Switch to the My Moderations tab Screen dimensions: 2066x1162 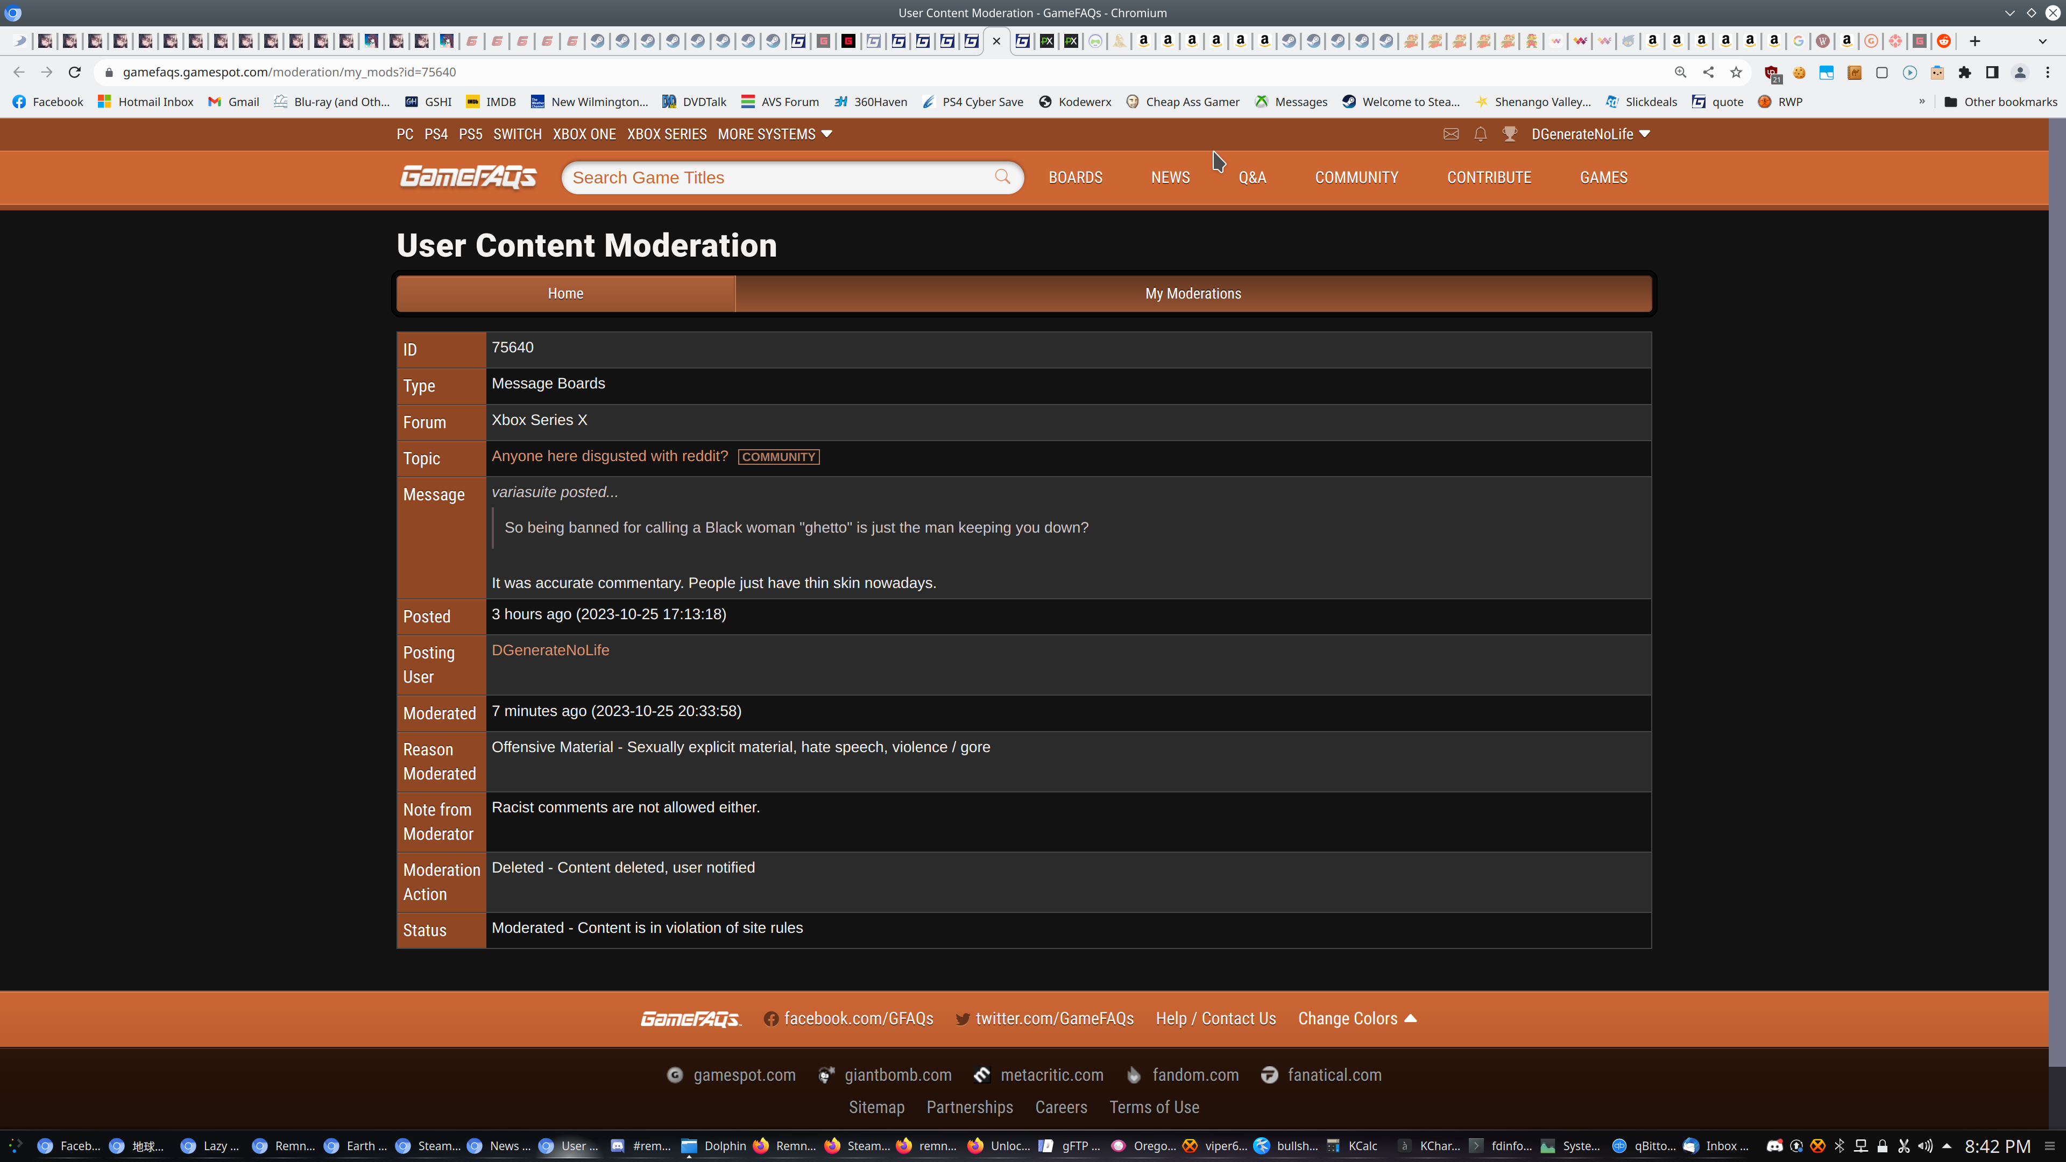click(1193, 294)
